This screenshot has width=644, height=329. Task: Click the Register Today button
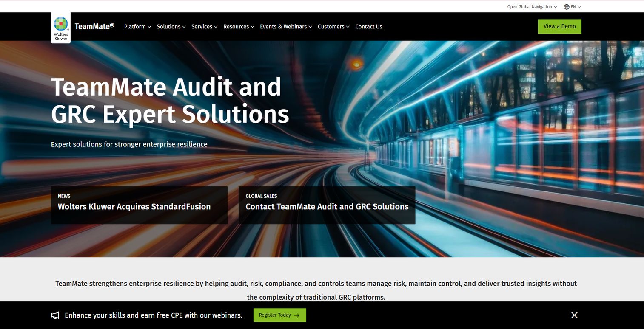(279, 315)
